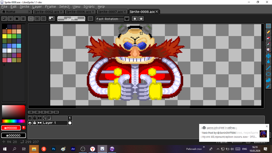The image size is (272, 153).
Task: Click the hue spectrum bar
Action: point(13,121)
